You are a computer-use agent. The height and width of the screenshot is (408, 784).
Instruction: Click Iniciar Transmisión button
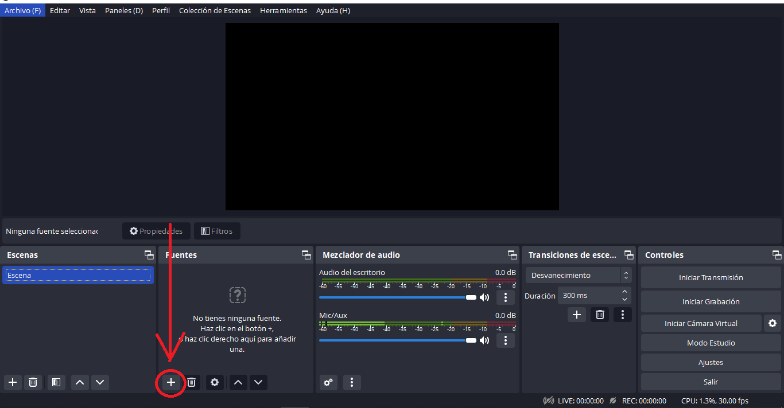[x=711, y=277]
